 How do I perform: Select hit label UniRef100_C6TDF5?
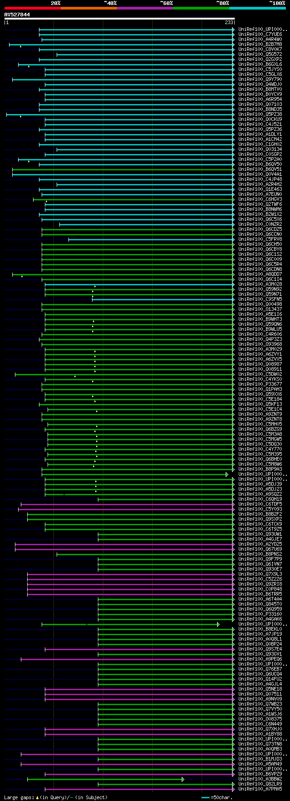(x=260, y=504)
